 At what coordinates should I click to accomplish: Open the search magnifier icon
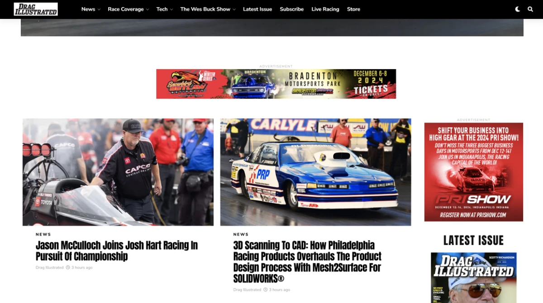coord(530,9)
